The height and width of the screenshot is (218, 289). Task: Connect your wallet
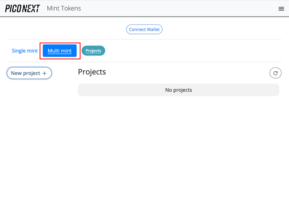tap(144, 30)
